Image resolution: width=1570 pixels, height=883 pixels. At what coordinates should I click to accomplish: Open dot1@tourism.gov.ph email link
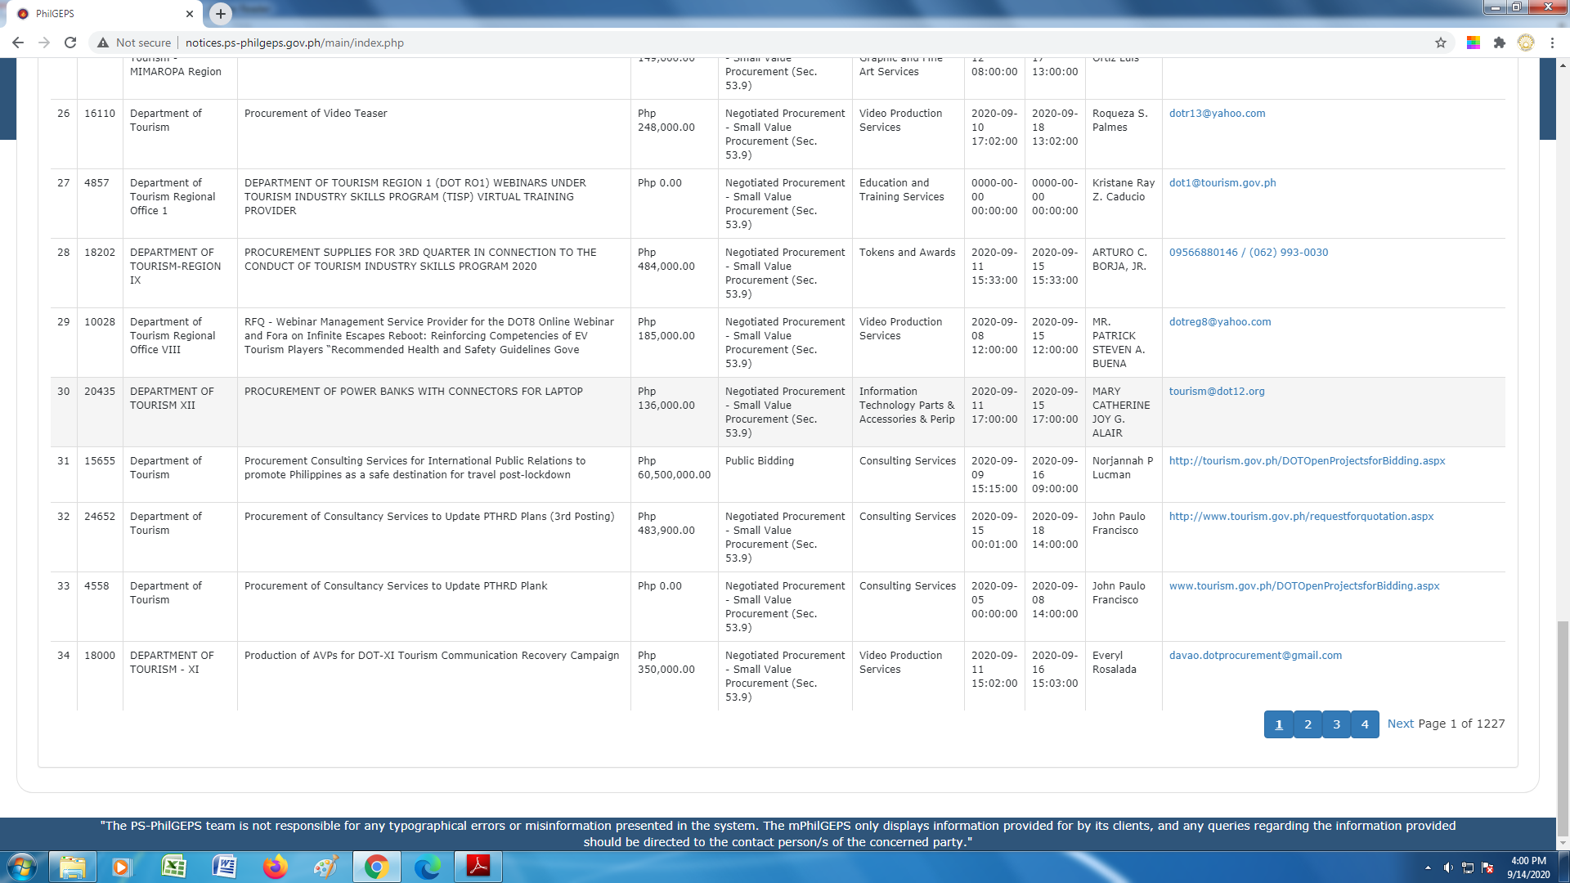coord(1222,183)
